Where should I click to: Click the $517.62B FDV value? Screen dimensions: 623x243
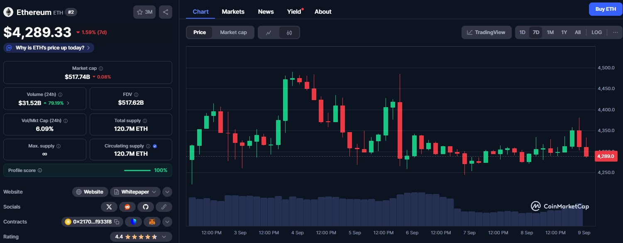[x=131, y=103]
